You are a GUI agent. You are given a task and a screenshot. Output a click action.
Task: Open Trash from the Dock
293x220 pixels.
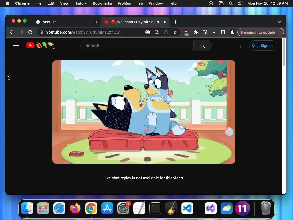pyautogui.click(x=266, y=208)
